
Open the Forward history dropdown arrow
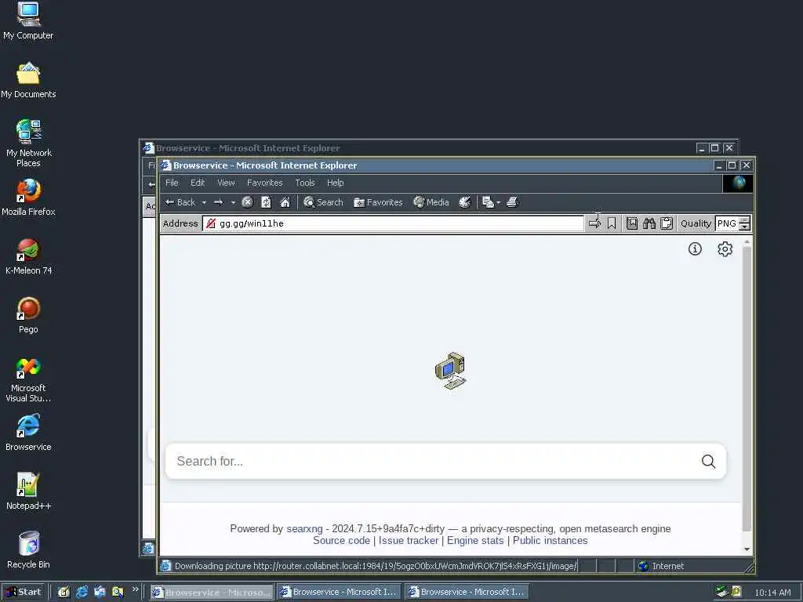point(233,203)
